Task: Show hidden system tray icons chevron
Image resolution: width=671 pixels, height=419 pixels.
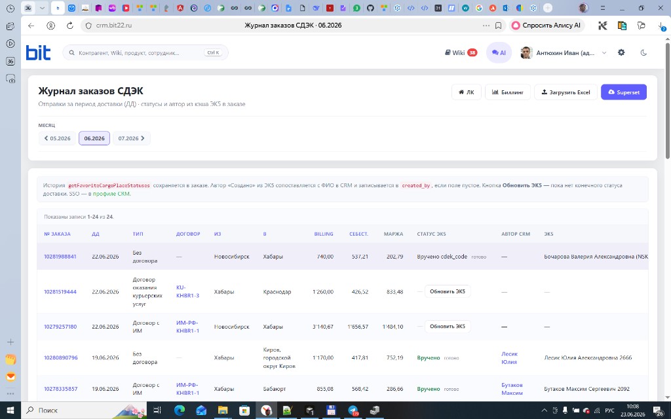Action: coord(545,410)
